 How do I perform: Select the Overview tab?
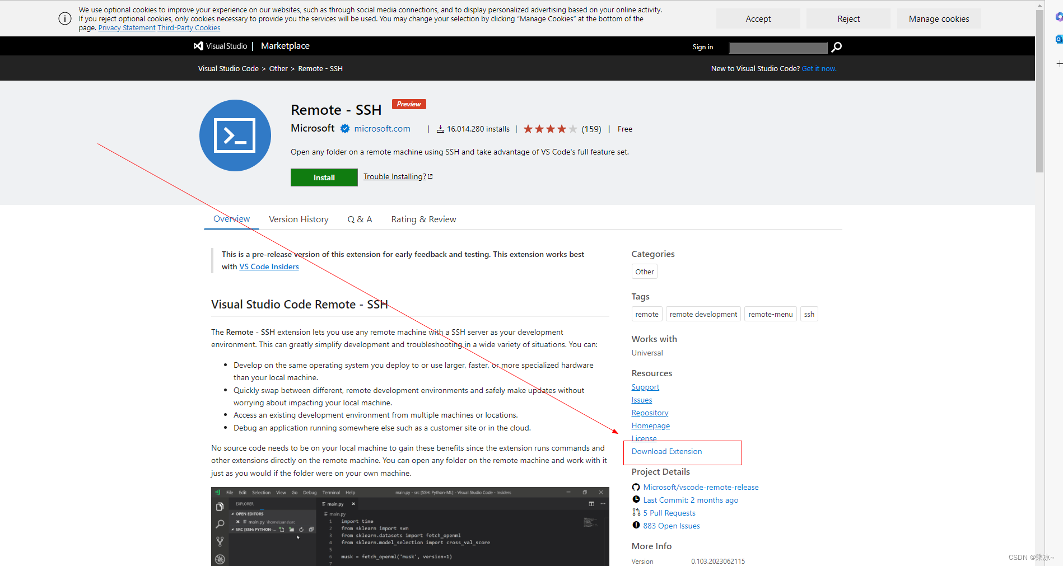click(x=231, y=219)
